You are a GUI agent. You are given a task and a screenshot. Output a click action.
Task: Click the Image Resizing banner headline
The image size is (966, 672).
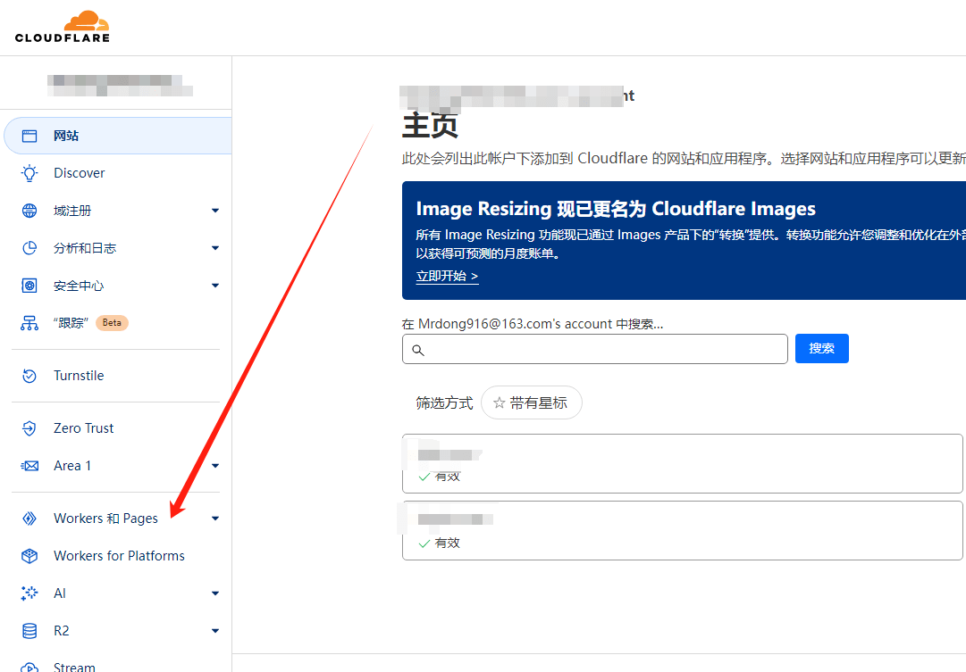click(x=616, y=209)
